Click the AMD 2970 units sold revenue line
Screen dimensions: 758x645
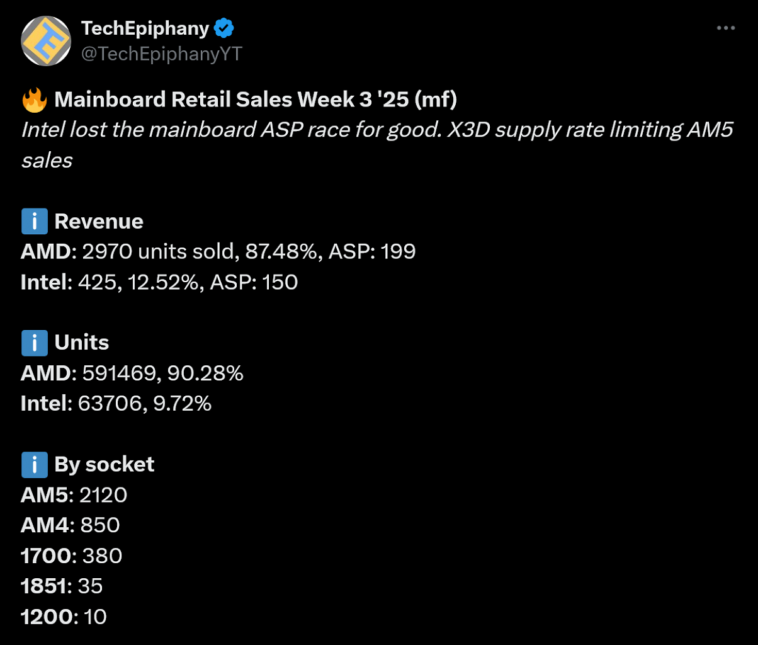[x=218, y=252]
